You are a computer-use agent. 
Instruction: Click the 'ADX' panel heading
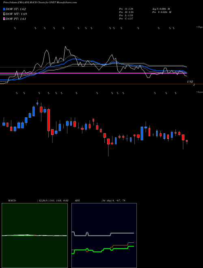click(77, 201)
